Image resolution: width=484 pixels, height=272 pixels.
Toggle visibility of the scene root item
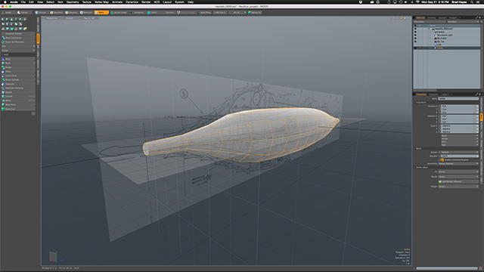[x=415, y=29]
